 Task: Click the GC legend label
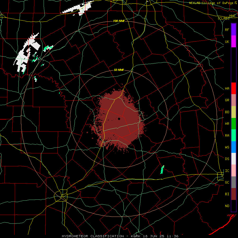point(227,182)
